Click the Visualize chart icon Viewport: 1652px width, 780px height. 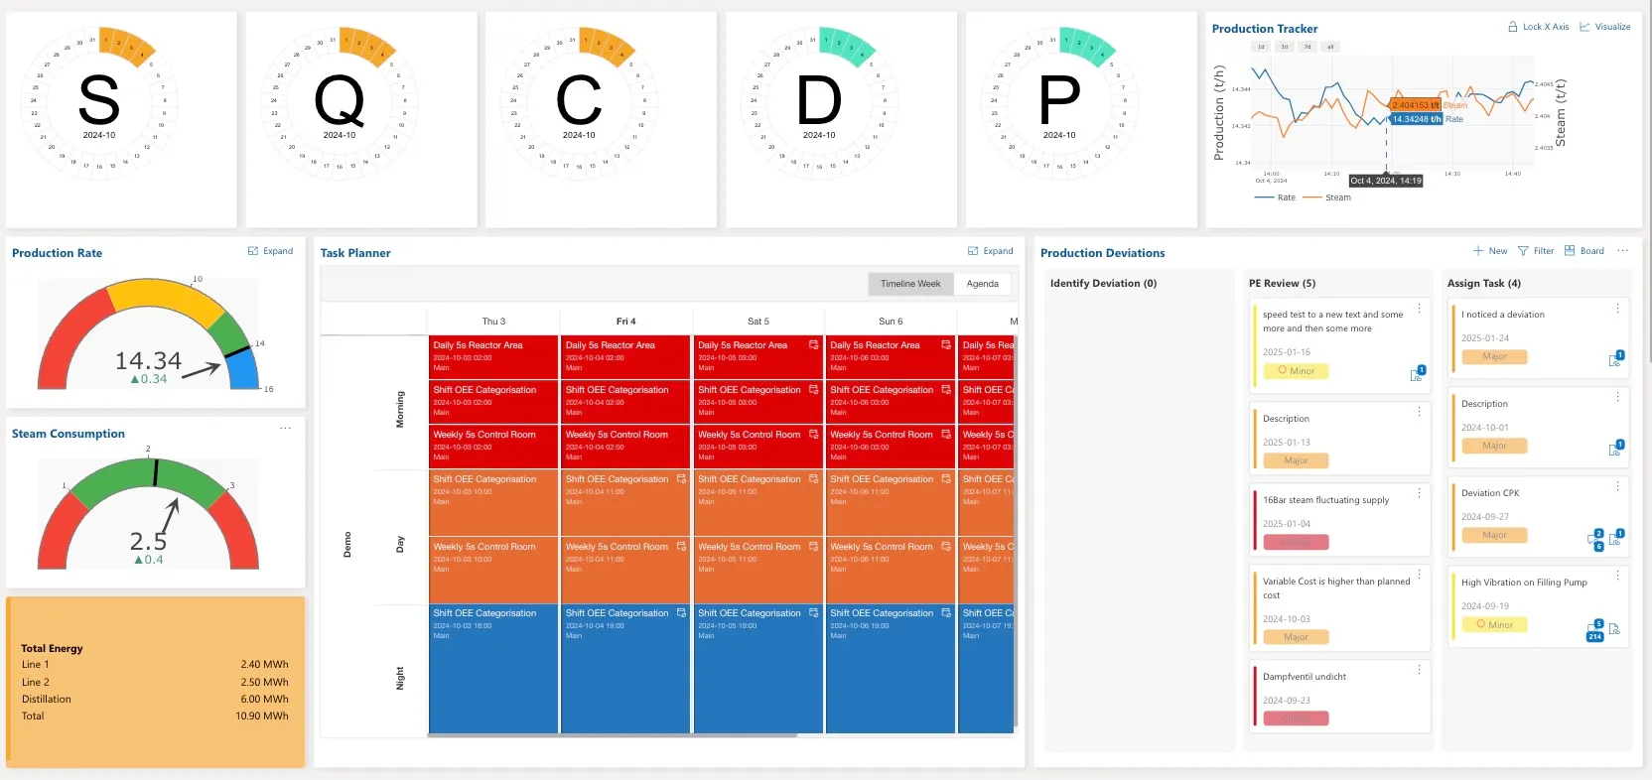coord(1584,27)
